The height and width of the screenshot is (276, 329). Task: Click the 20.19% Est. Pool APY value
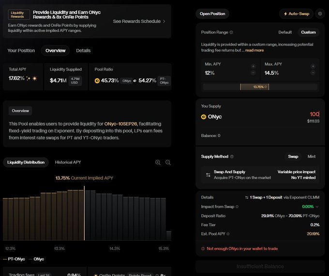pos(313,234)
